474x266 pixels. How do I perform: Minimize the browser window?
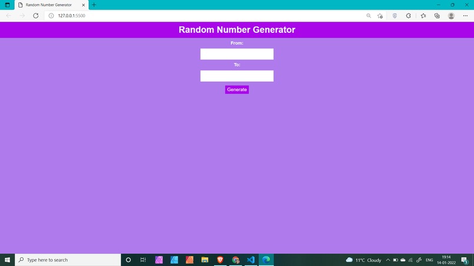click(438, 5)
